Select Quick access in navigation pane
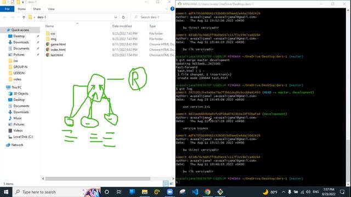The width and height of the screenshot is (351, 197). pyautogui.click(x=20, y=30)
